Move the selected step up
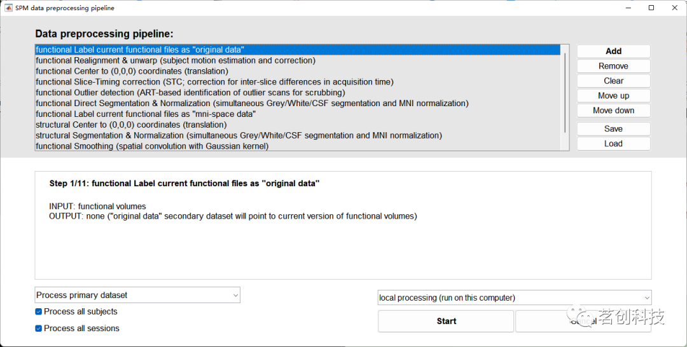Viewport: 687px width, 347px height. (x=613, y=95)
